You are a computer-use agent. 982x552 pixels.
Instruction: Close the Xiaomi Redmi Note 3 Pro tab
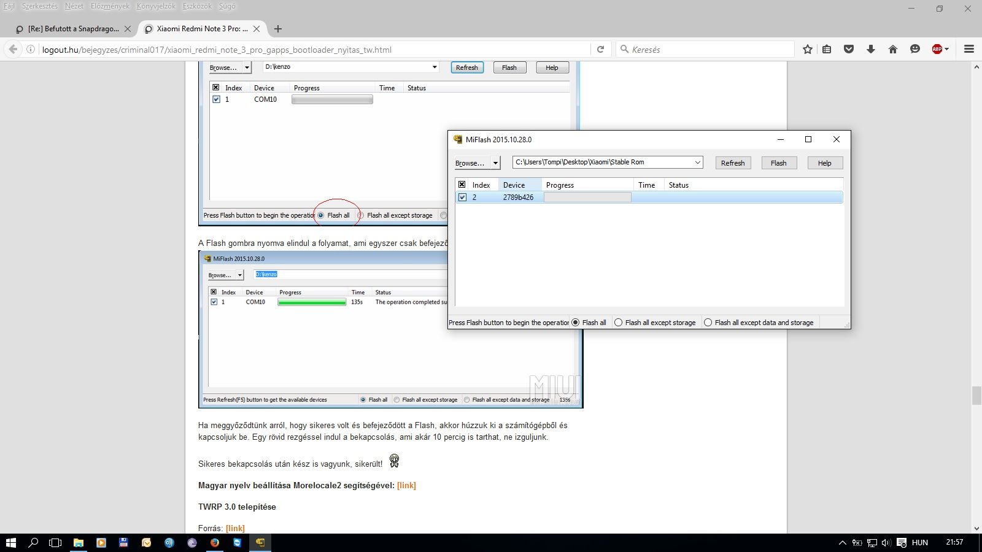(x=257, y=29)
